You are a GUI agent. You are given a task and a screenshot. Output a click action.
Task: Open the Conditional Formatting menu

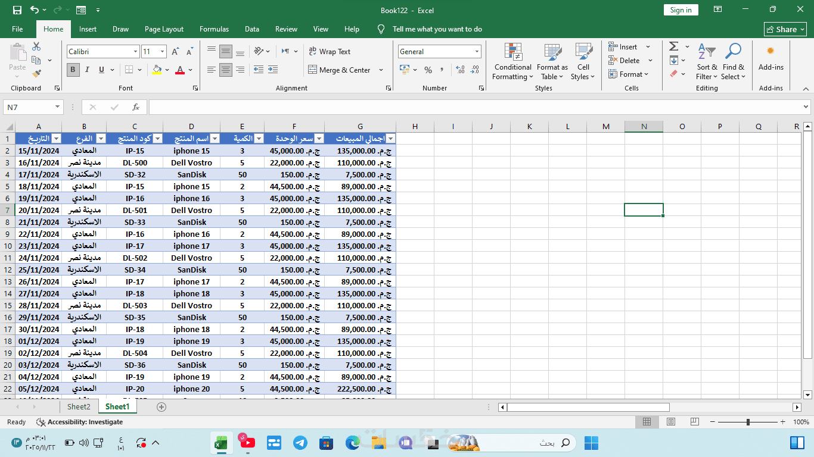point(512,61)
